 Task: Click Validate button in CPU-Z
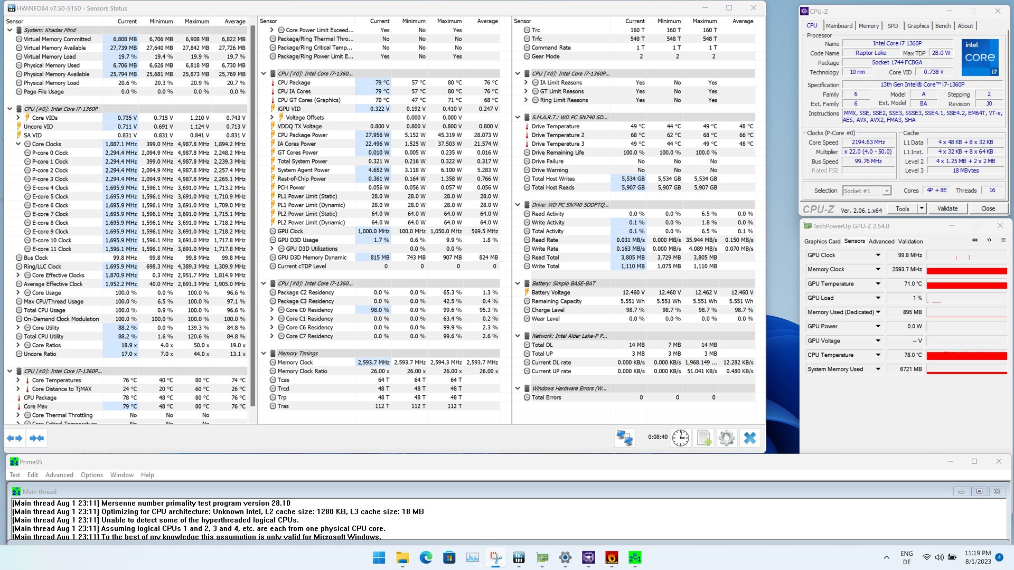click(x=947, y=208)
